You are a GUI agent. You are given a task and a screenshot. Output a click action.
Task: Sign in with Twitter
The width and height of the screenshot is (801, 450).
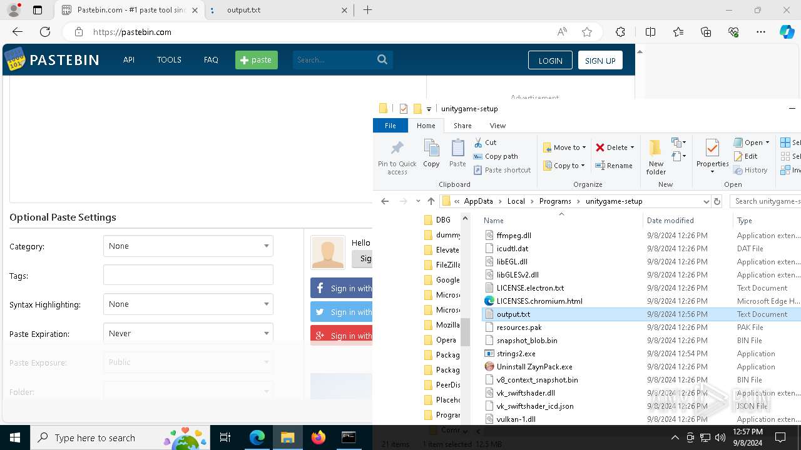pyautogui.click(x=342, y=312)
